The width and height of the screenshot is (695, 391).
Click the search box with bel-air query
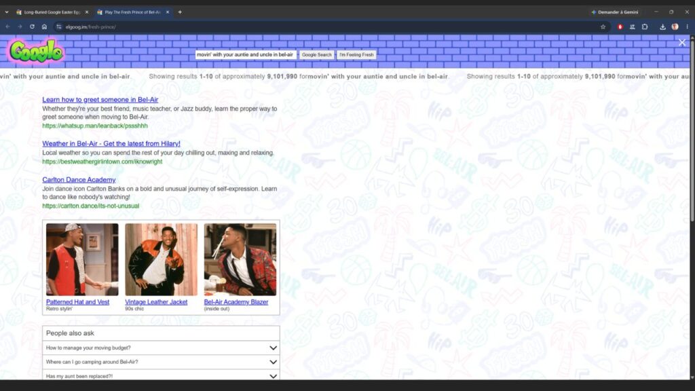[246, 54]
